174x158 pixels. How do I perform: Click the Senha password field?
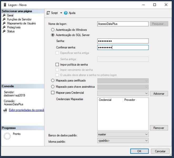click(123, 41)
